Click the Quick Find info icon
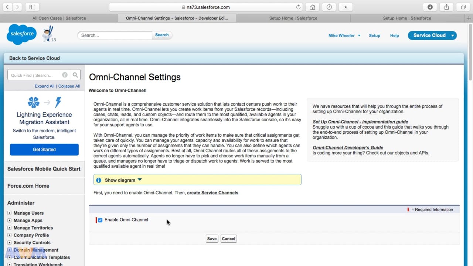Screen dimensions: 473x266 (x=65, y=75)
